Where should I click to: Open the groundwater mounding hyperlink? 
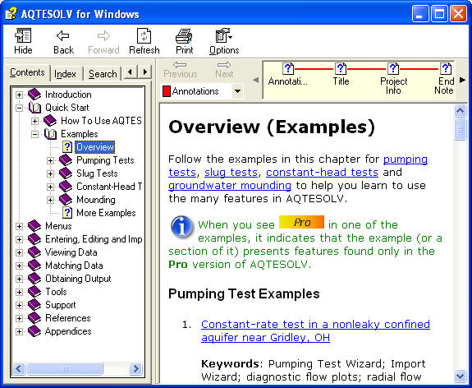(x=230, y=186)
